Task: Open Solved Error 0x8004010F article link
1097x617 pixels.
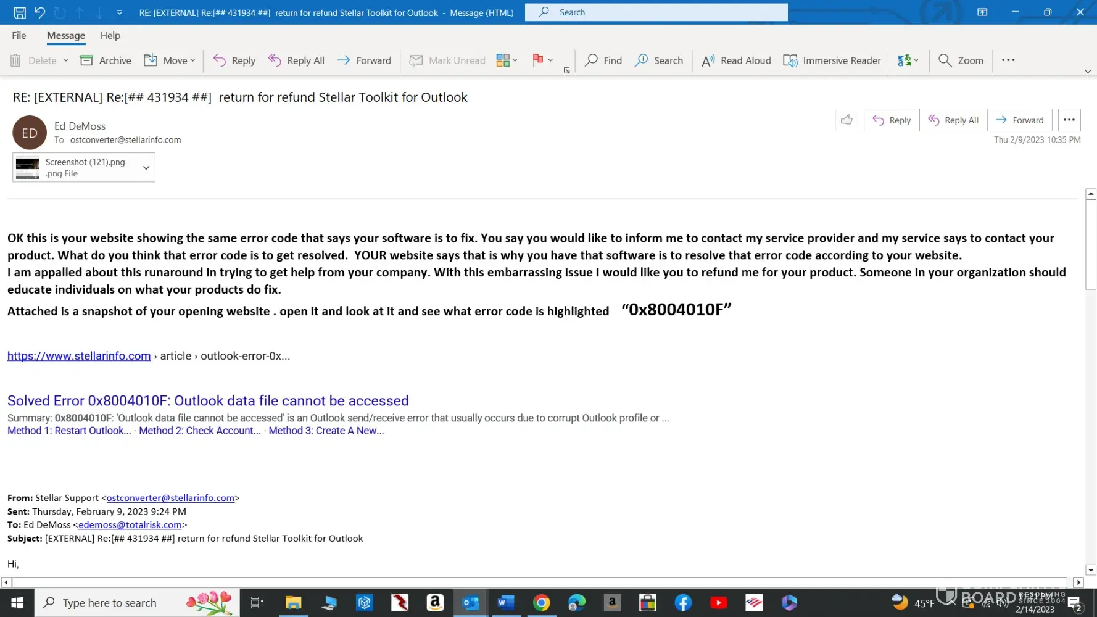Action: [x=208, y=401]
